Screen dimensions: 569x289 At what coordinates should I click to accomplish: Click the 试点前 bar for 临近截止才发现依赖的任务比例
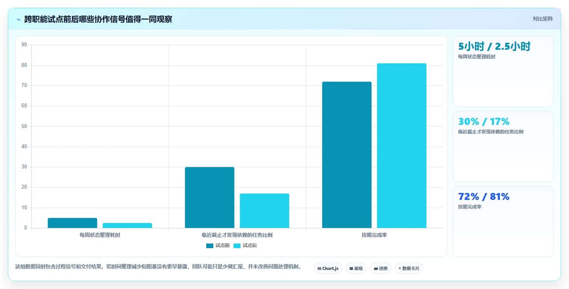[x=210, y=198]
